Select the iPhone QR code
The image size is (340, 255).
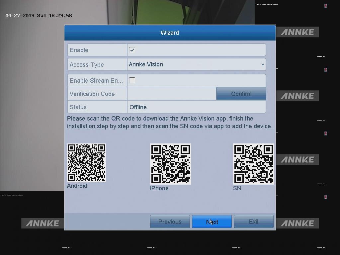[x=171, y=164]
